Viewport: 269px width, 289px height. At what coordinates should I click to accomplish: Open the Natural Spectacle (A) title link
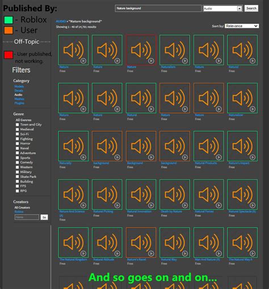[242, 211]
